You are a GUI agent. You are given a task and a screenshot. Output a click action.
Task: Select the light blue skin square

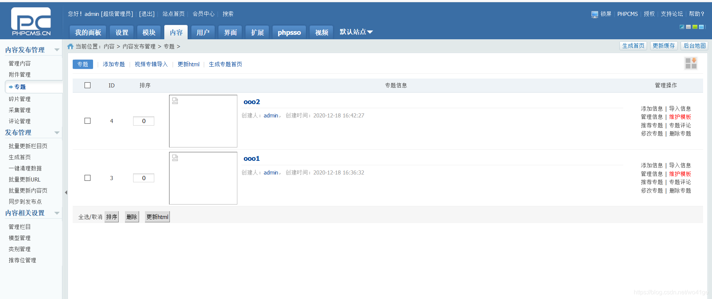[701, 27]
